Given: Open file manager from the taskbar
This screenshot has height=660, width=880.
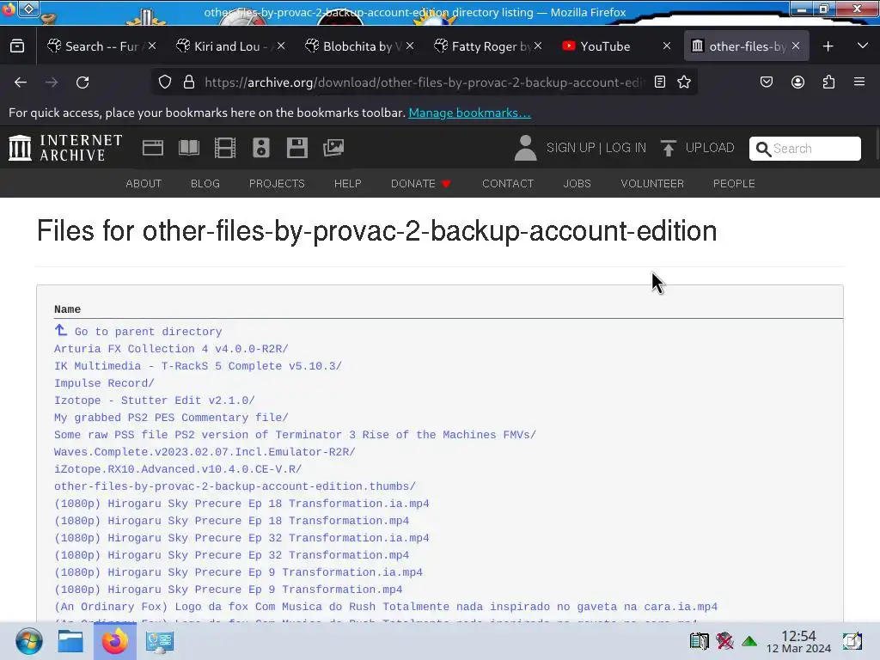Looking at the screenshot, I should point(70,641).
